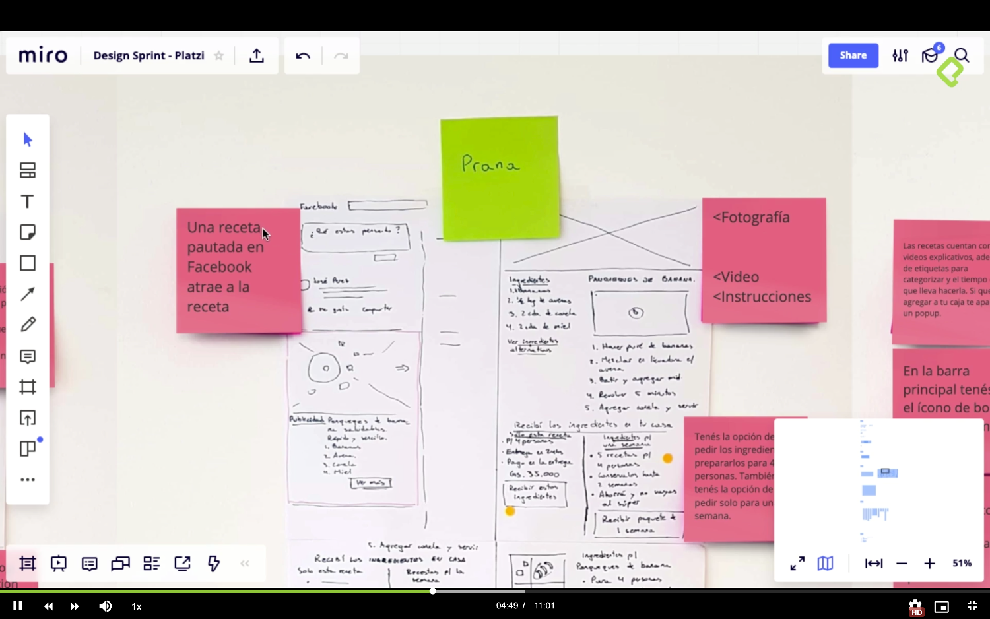Viewport: 990px width, 619px height.
Task: Select the Connection line arrow tool
Action: click(x=28, y=294)
